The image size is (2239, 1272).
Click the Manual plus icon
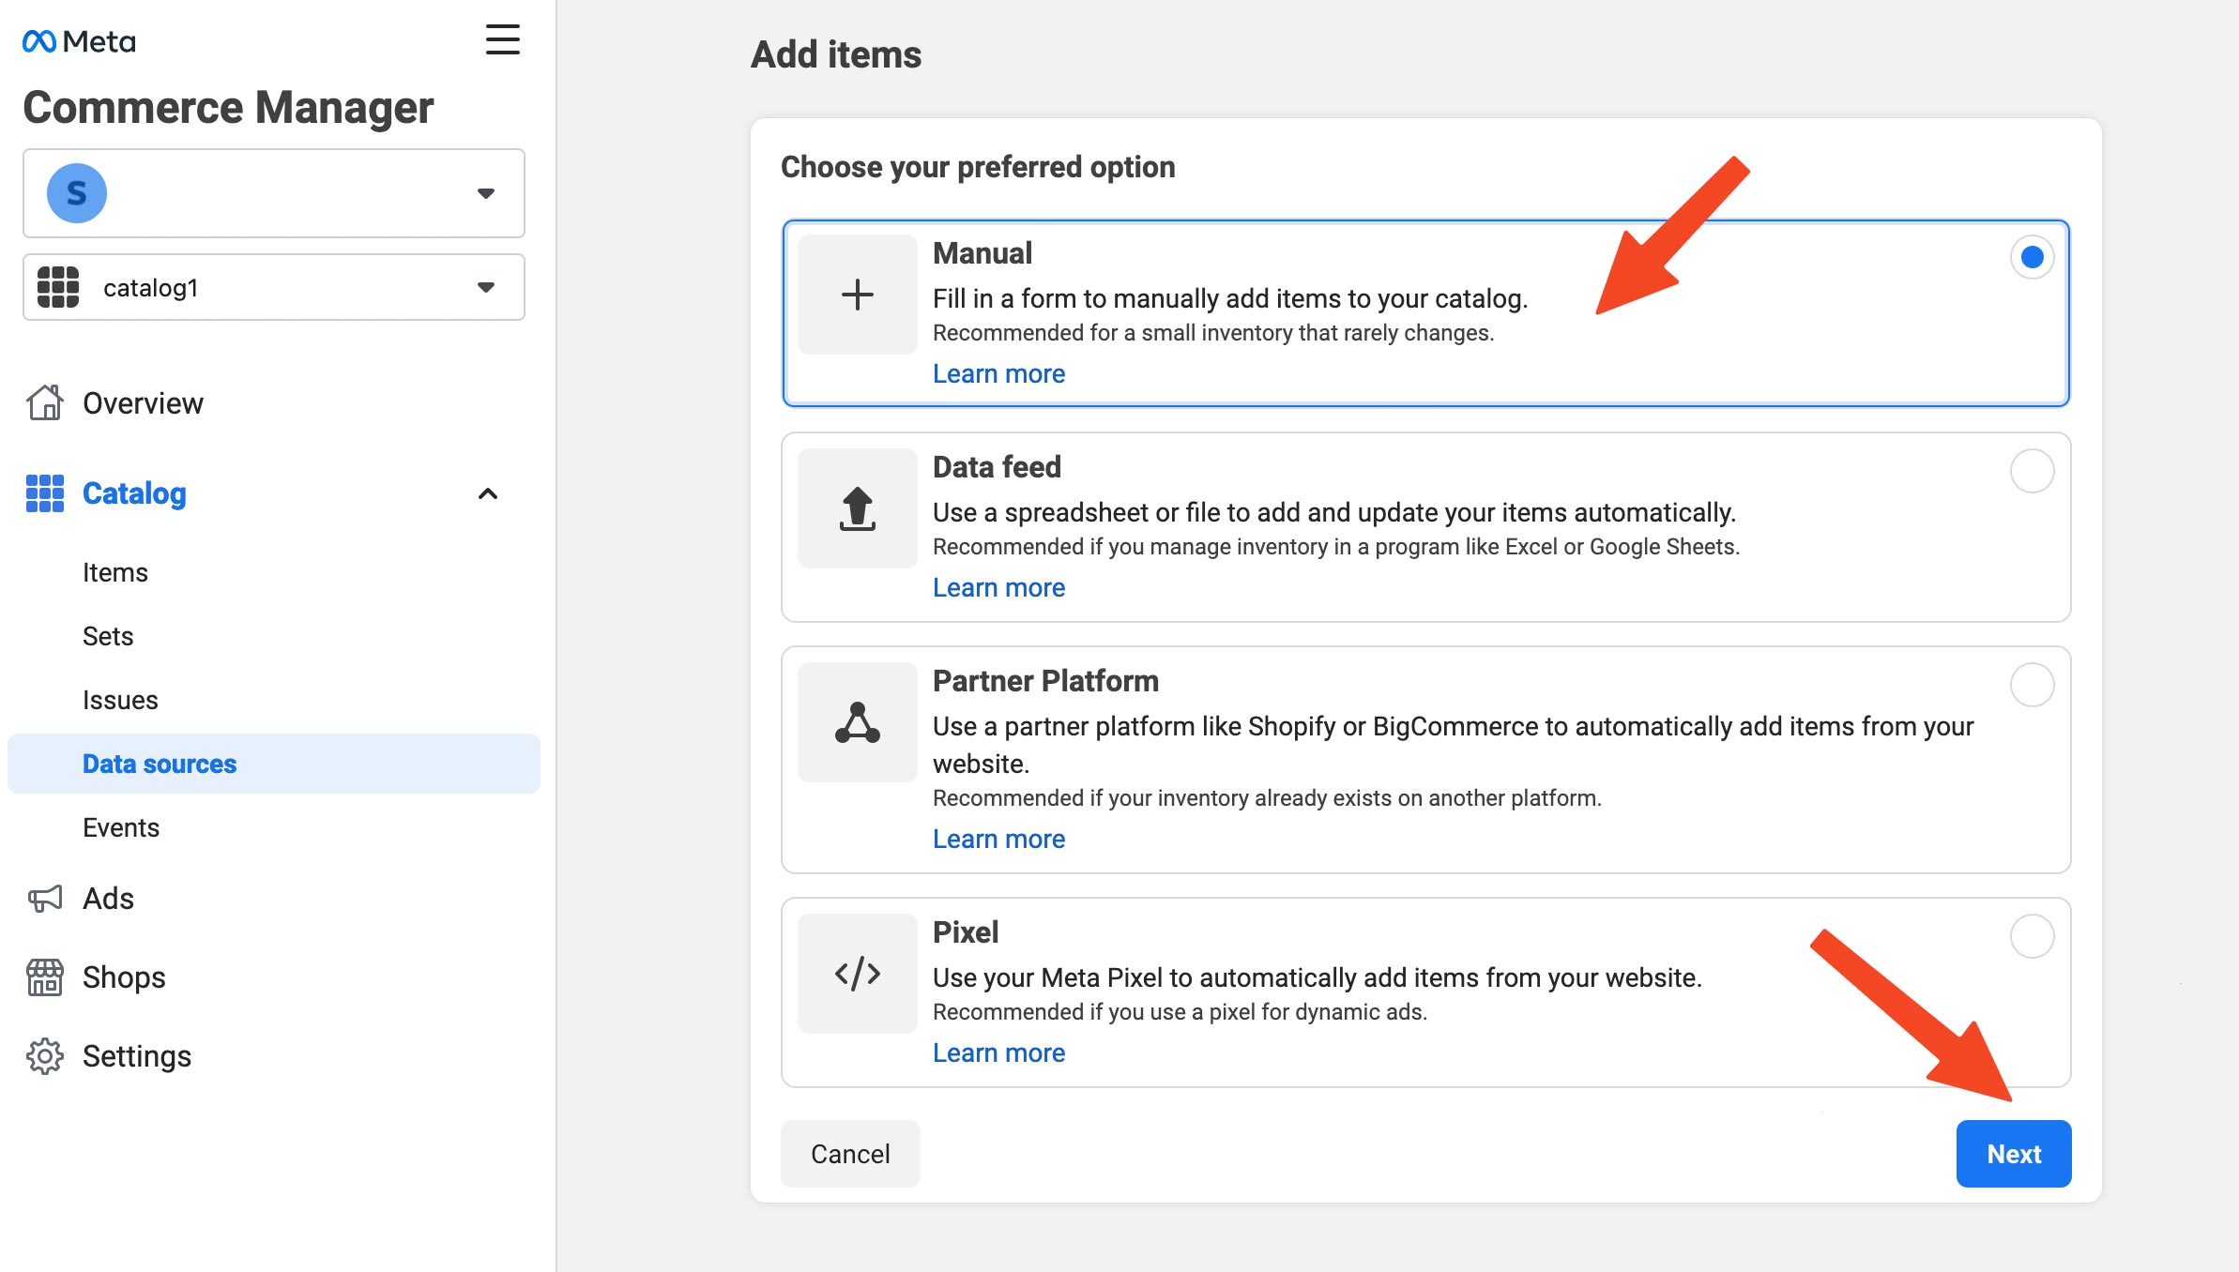point(857,295)
